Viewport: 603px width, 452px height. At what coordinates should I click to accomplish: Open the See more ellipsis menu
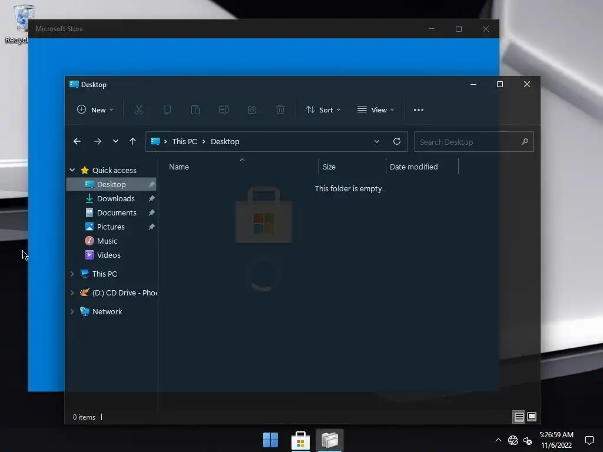[419, 110]
